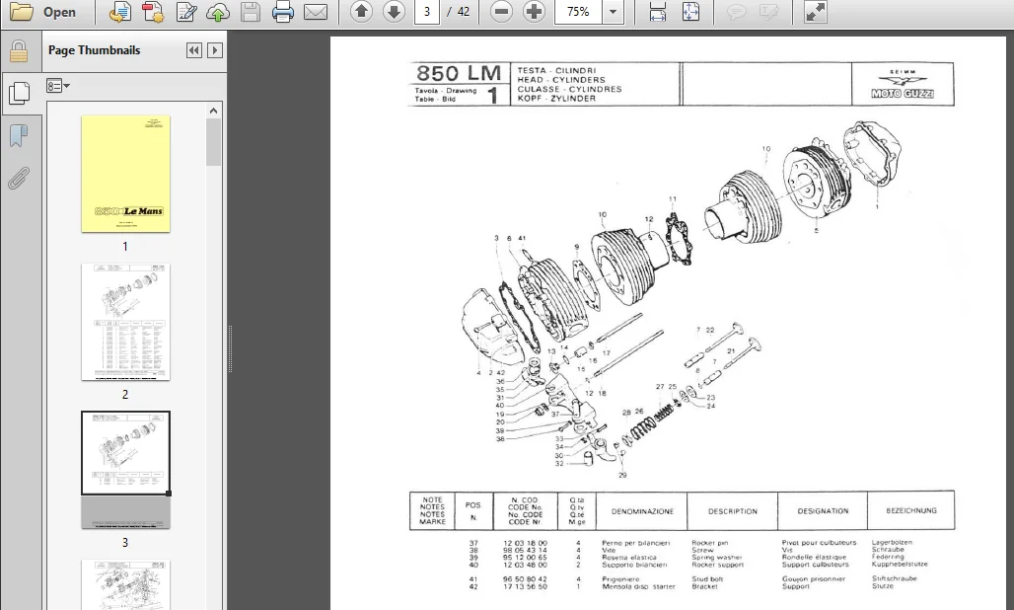Click the 'Rocker support' description
The width and height of the screenshot is (1014, 610).
click(x=718, y=565)
